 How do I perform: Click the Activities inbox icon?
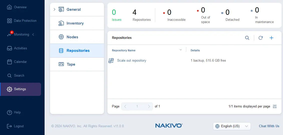tap(9, 48)
